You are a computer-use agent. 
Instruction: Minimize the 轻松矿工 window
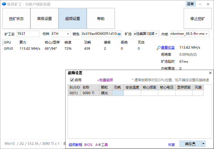tap(200, 4)
